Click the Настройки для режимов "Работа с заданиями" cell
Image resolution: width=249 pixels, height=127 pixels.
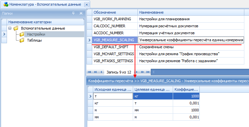click(191, 61)
